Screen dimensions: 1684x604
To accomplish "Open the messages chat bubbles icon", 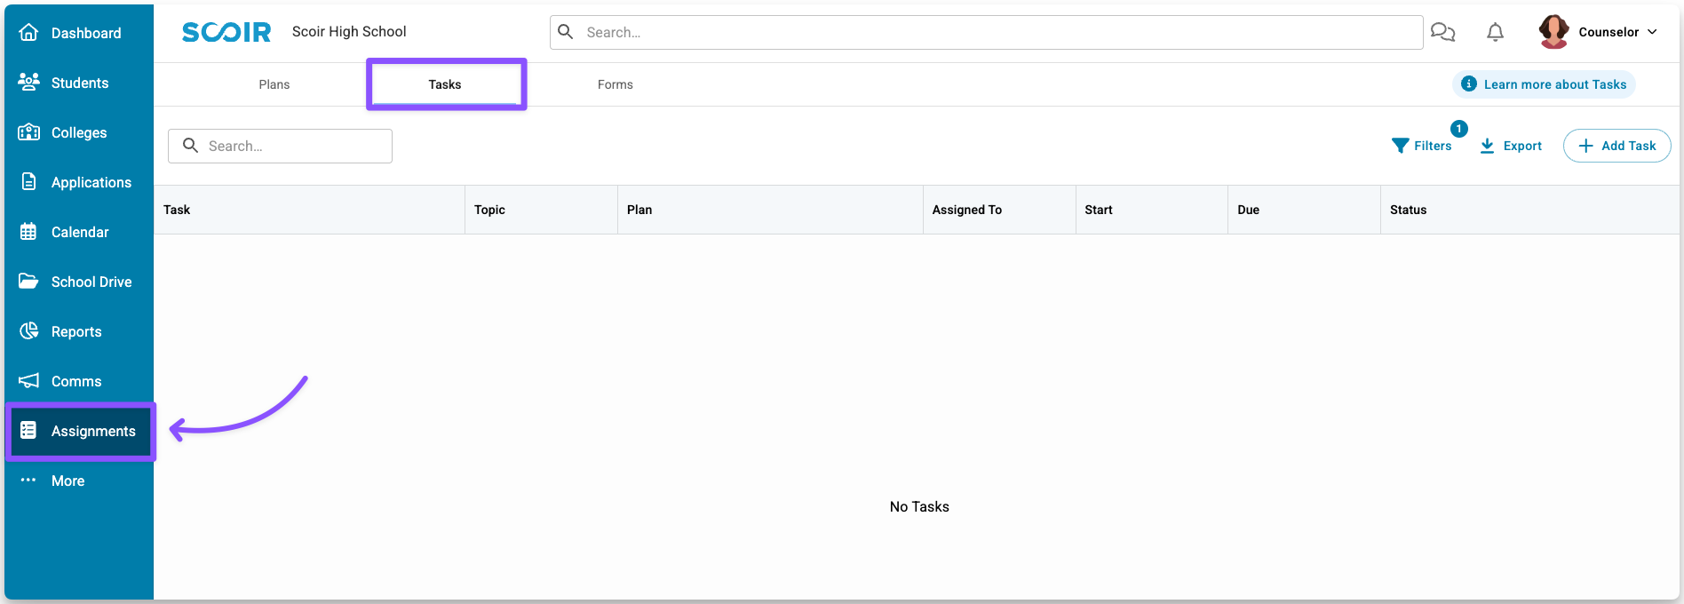I will coord(1442,33).
